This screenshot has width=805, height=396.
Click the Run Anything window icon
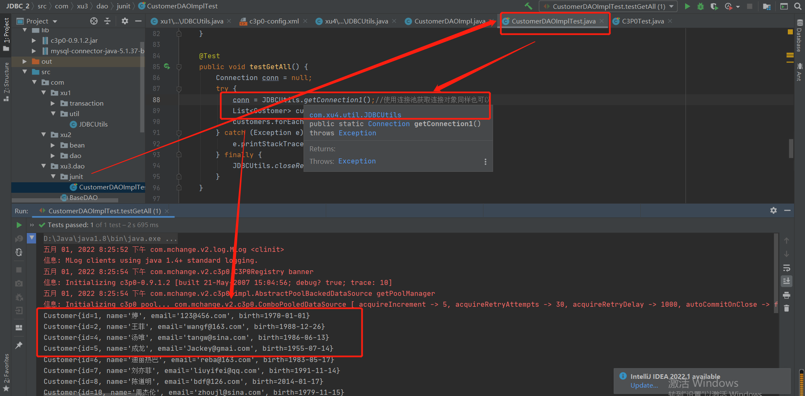click(784, 6)
